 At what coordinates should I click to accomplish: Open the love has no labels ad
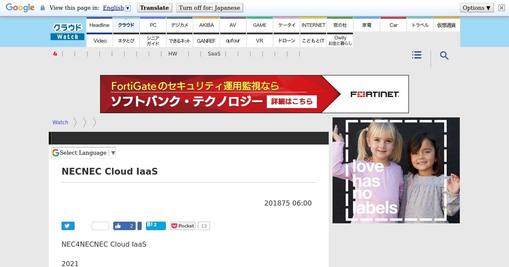coord(396,170)
